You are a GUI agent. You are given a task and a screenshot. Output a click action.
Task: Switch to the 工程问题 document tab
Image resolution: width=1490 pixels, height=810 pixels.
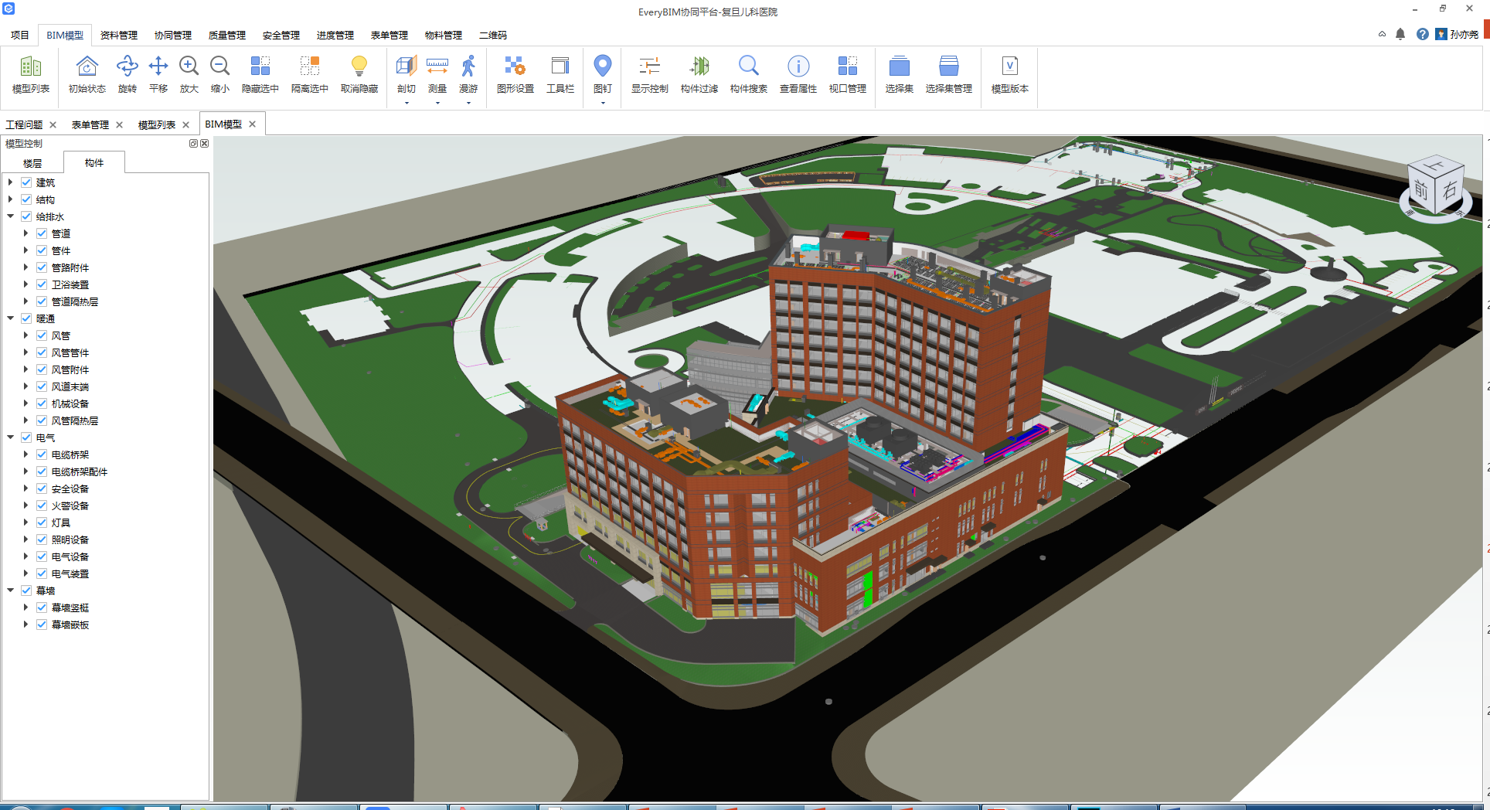click(24, 124)
